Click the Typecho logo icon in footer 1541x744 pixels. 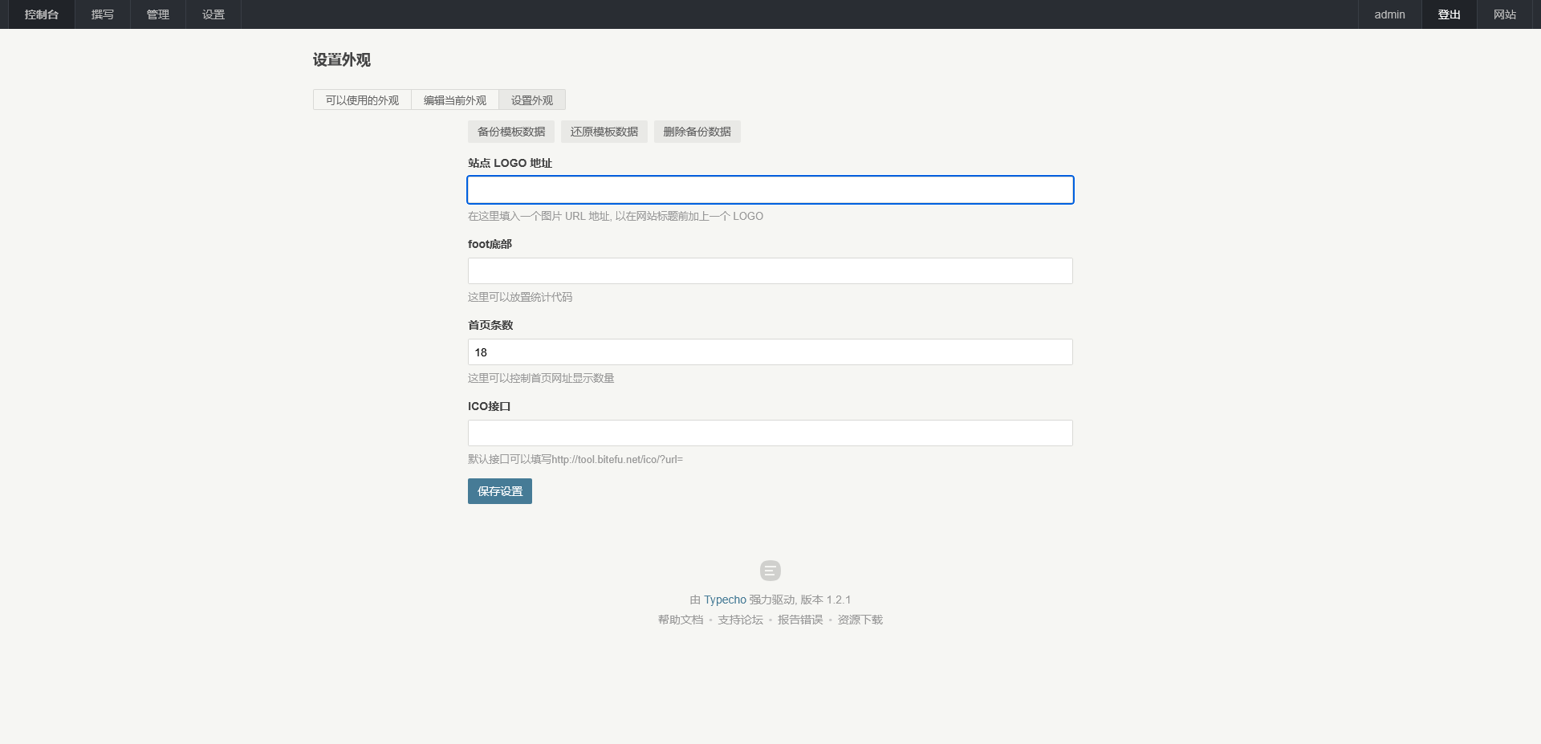pos(770,571)
